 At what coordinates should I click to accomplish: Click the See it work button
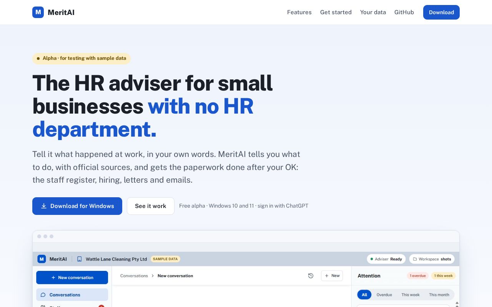151,206
